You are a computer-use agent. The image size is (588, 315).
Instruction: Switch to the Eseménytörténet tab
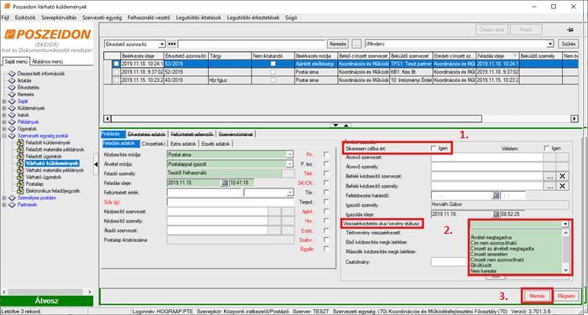tap(236, 134)
